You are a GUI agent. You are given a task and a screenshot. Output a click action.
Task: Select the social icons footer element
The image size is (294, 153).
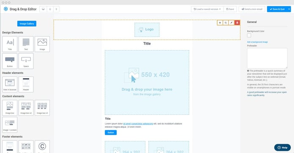pyautogui.click(x=26, y=147)
